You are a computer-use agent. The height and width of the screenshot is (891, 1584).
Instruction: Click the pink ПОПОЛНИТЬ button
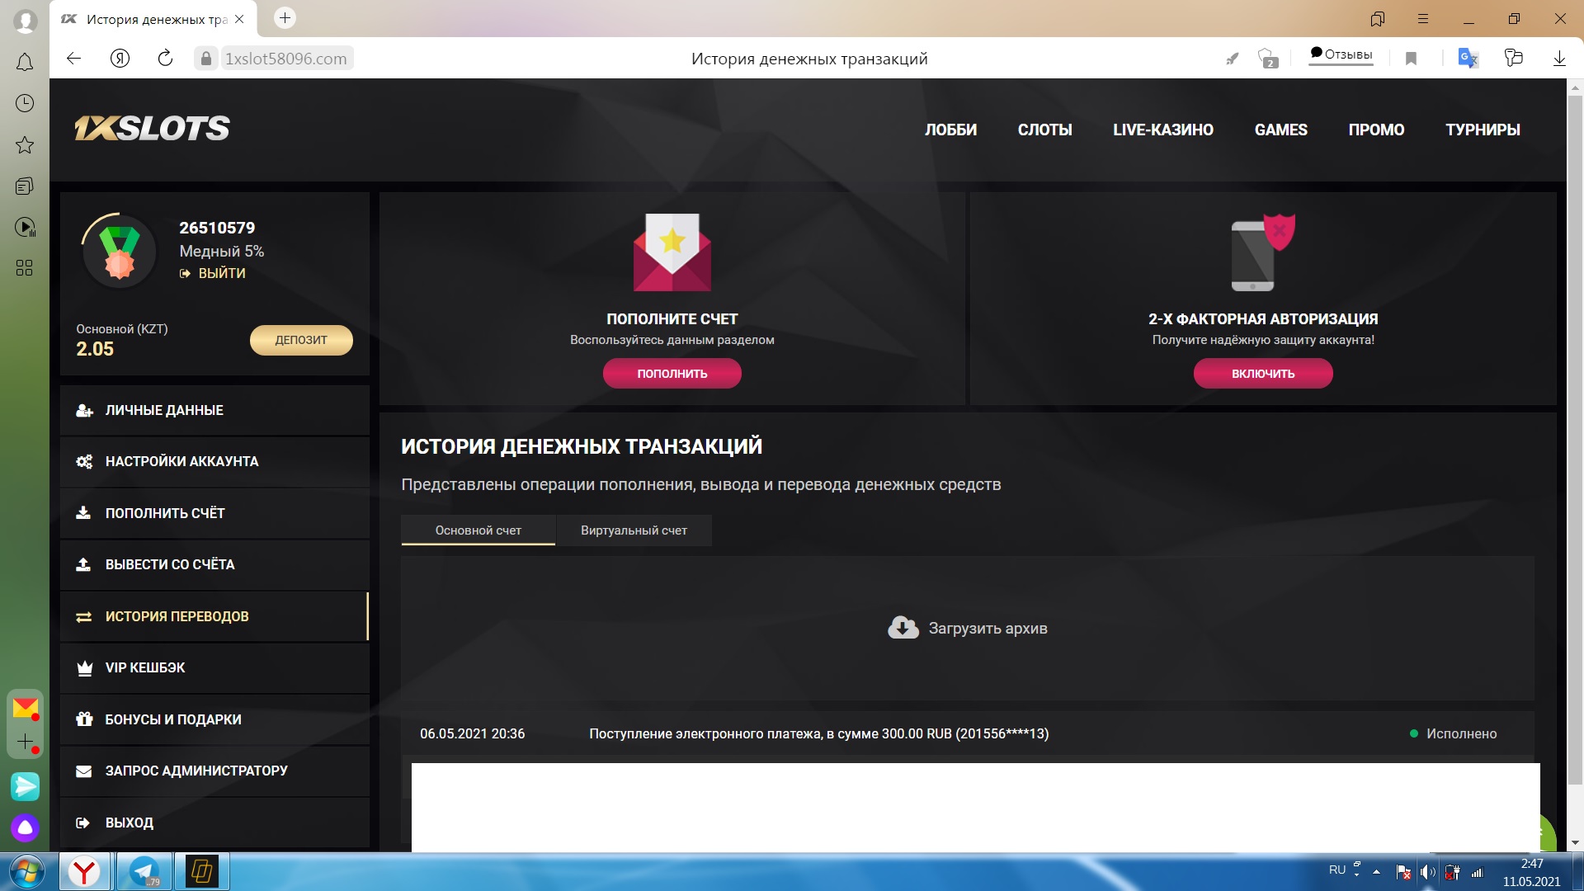(672, 374)
